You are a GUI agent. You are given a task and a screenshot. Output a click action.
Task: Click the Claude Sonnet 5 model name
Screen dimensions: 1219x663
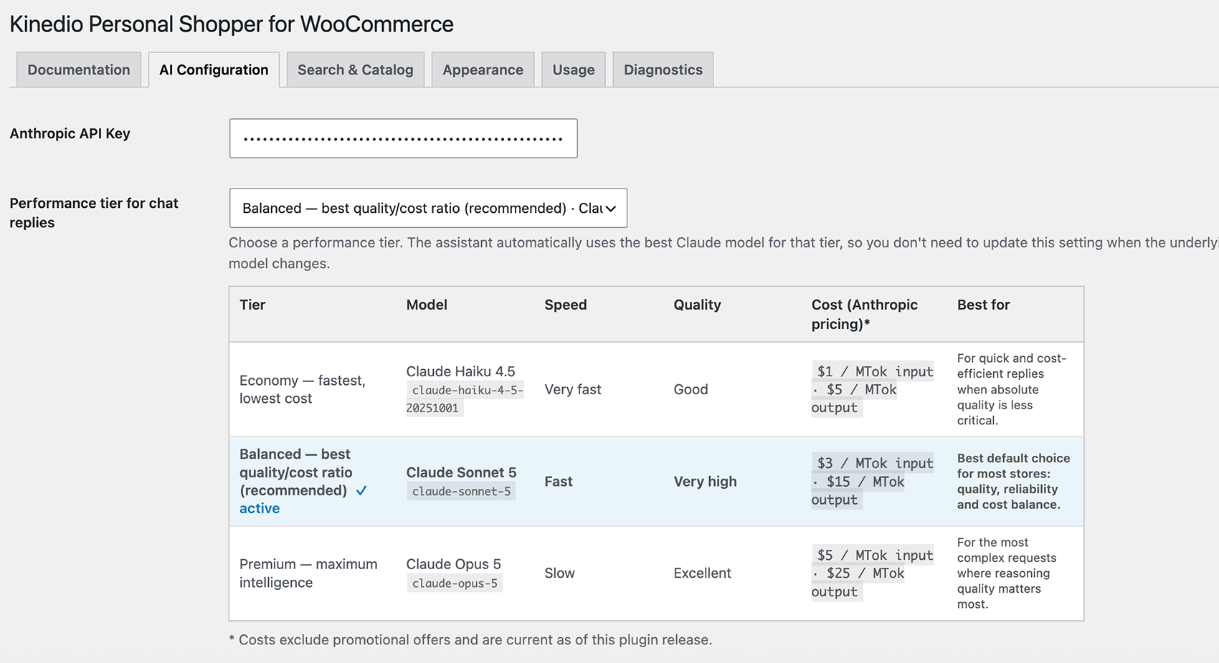tap(461, 472)
